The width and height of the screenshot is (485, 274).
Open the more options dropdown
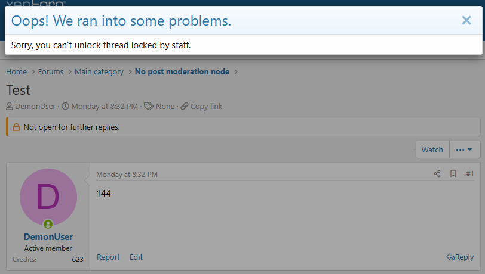[x=464, y=150]
